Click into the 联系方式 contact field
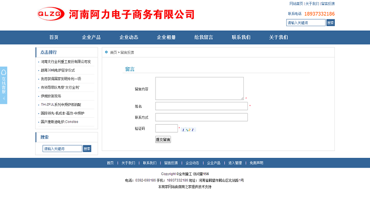The image size is (370, 220). 201,117
